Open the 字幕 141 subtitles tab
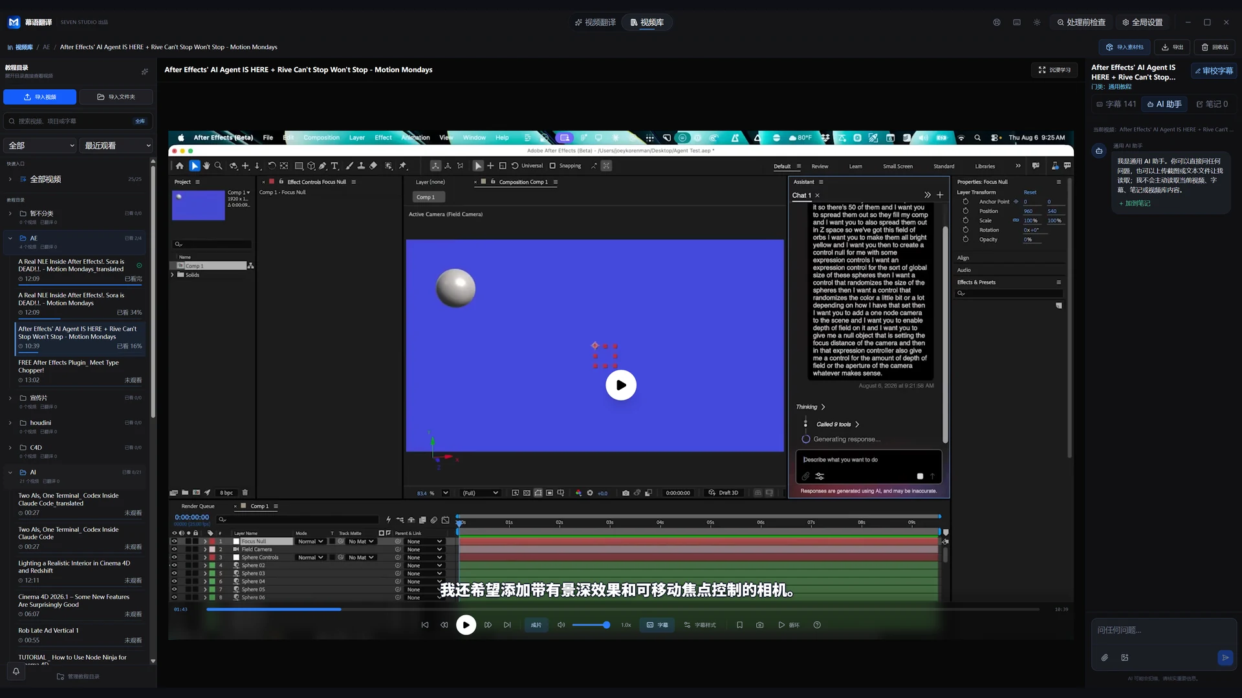Viewport: 1242px width, 698px height. point(1117,104)
